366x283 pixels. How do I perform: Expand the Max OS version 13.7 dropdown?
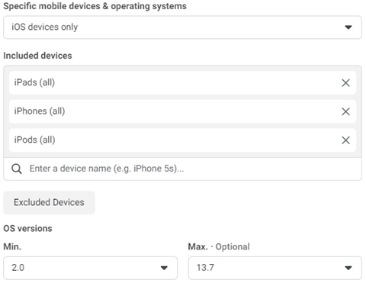[275, 268]
